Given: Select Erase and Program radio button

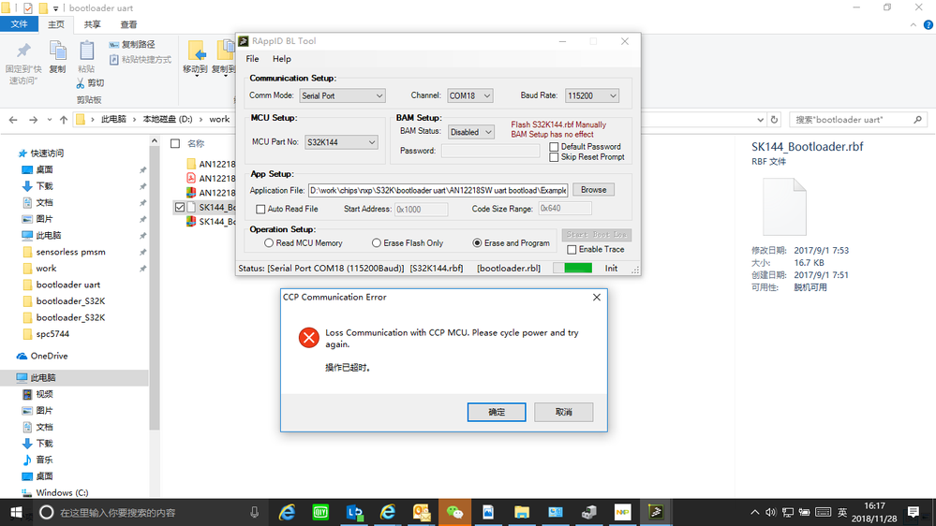Looking at the screenshot, I should (x=477, y=243).
